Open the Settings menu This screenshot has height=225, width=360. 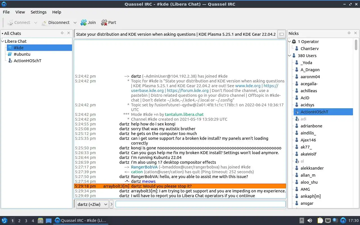(x=39, y=12)
